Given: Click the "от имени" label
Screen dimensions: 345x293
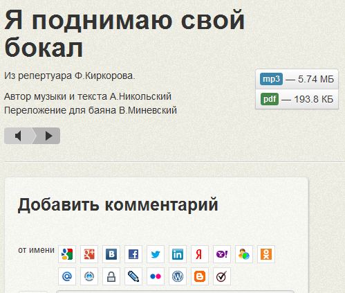Looking at the screenshot, I should click(36, 250).
